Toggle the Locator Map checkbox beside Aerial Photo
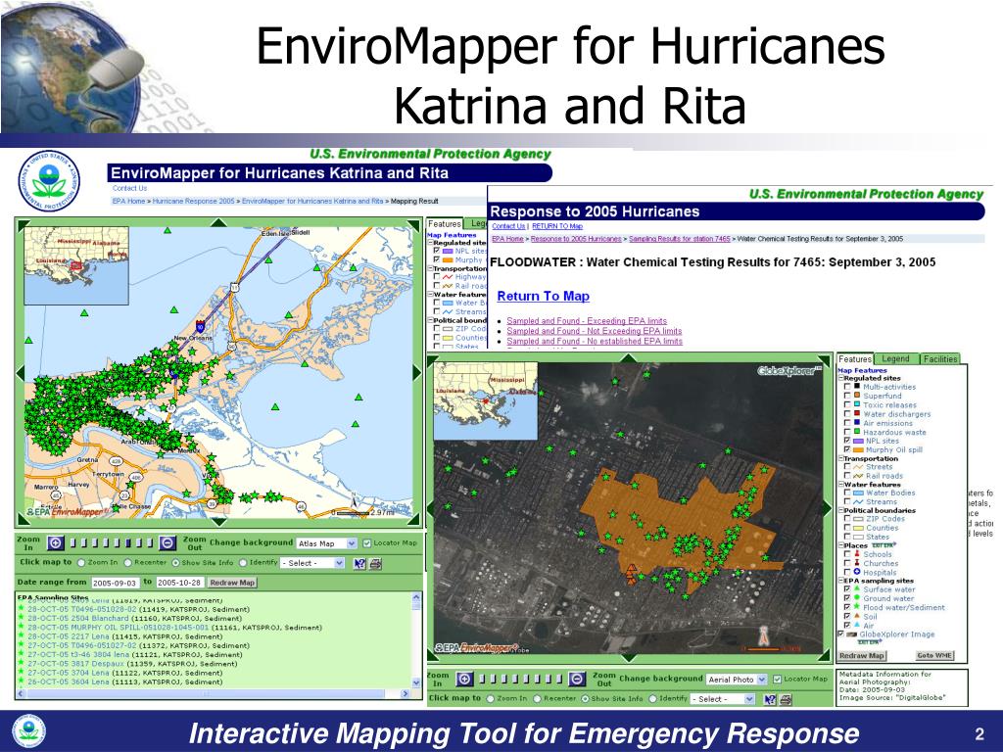 coord(777,680)
